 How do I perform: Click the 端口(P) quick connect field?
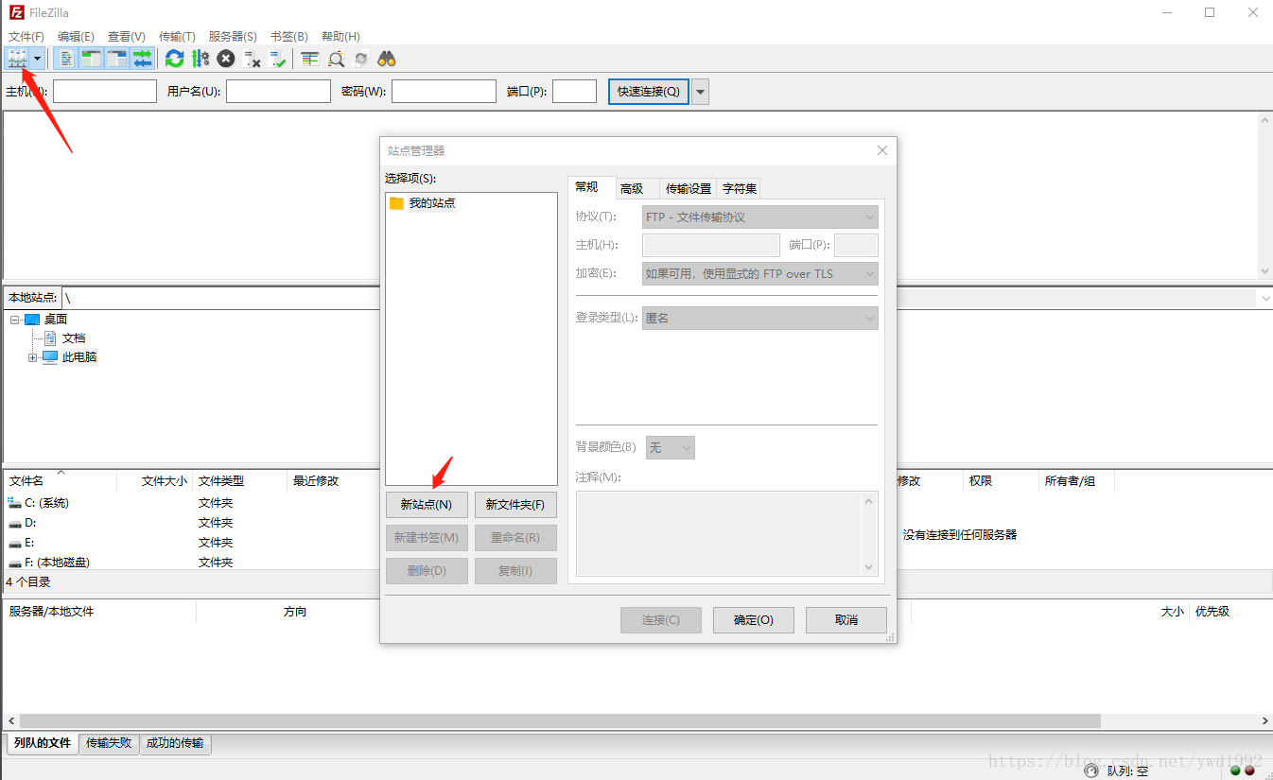574,92
